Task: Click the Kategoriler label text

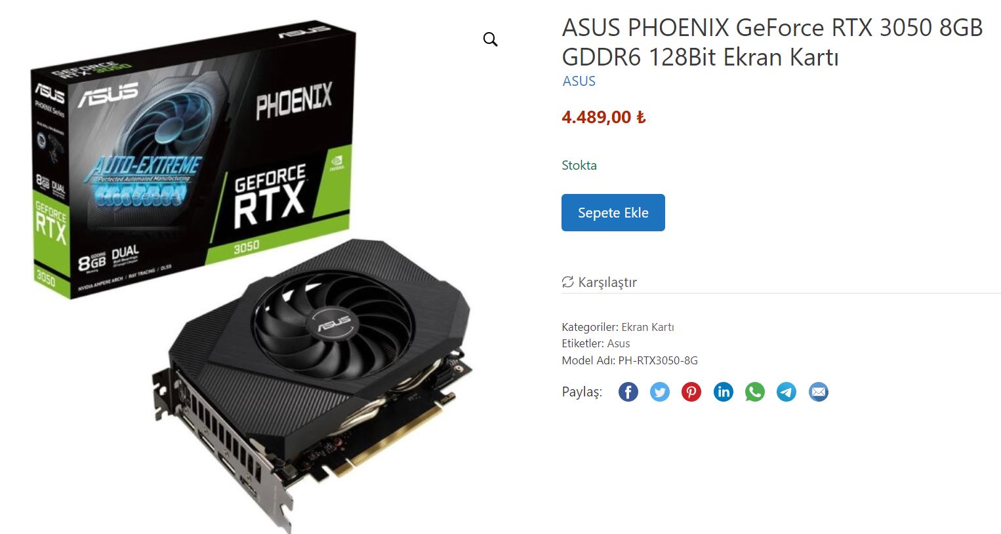Action: coord(590,327)
